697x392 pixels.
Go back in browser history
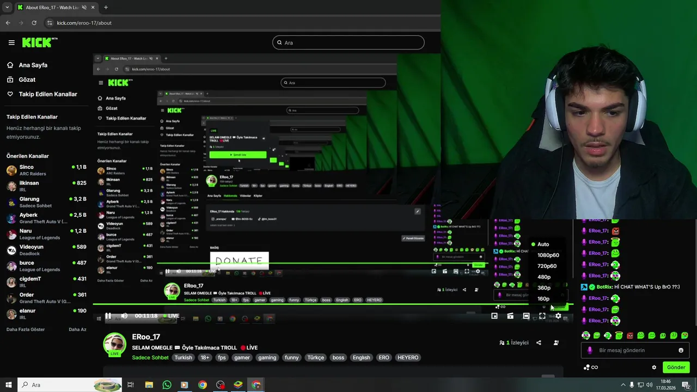[8, 23]
